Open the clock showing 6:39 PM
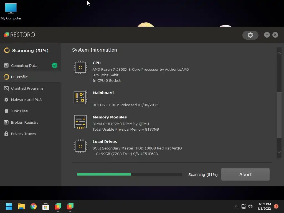The width and height of the screenshot is (284, 213). (x=264, y=206)
